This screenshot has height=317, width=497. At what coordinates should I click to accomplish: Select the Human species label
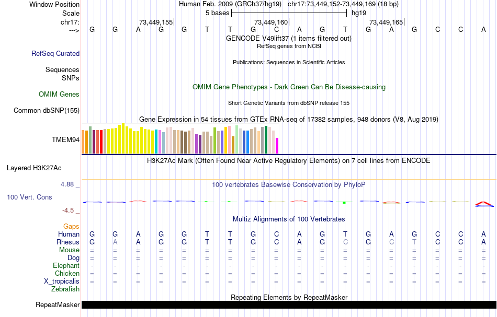point(69,234)
